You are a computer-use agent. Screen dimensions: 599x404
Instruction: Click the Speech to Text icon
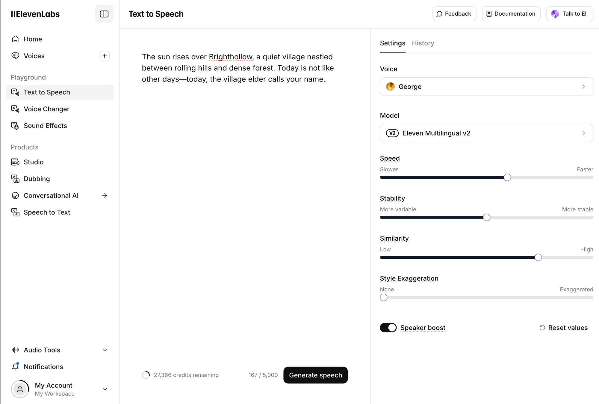(15, 212)
